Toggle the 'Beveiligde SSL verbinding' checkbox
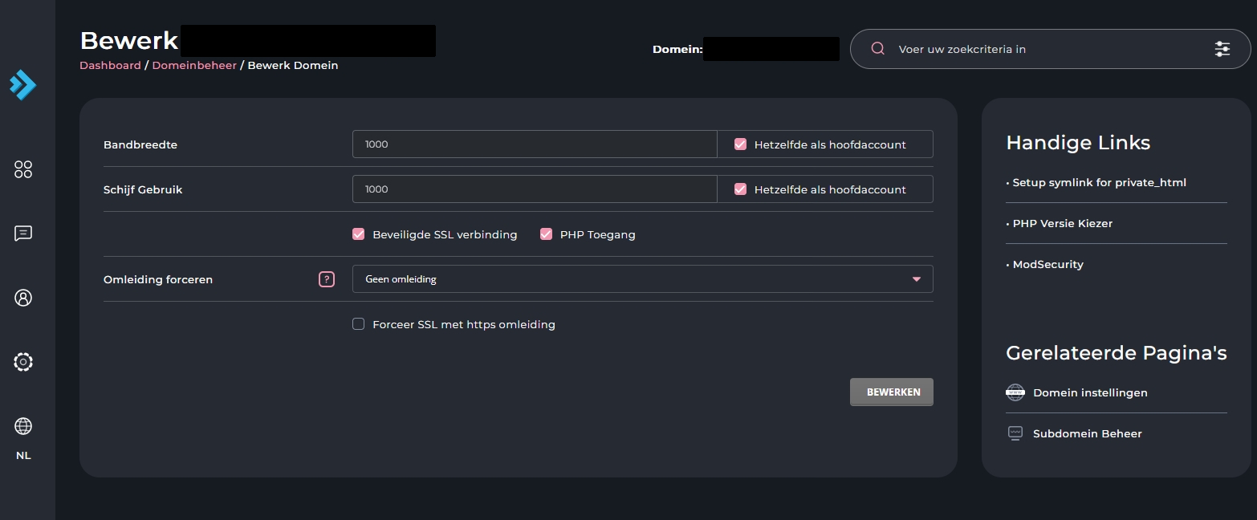 pyautogui.click(x=359, y=234)
